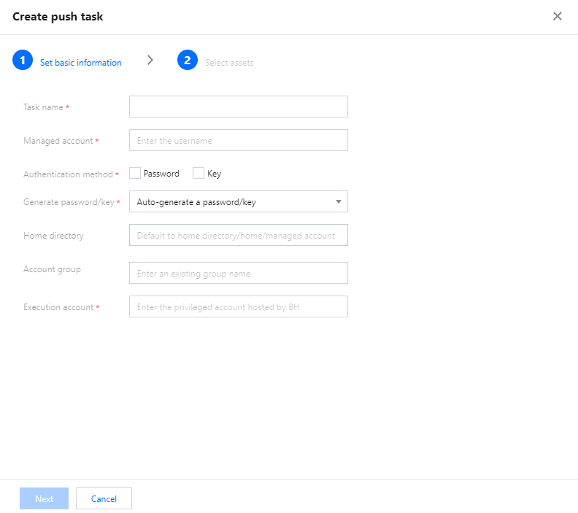Click the Key checkbox label text

[x=214, y=174]
